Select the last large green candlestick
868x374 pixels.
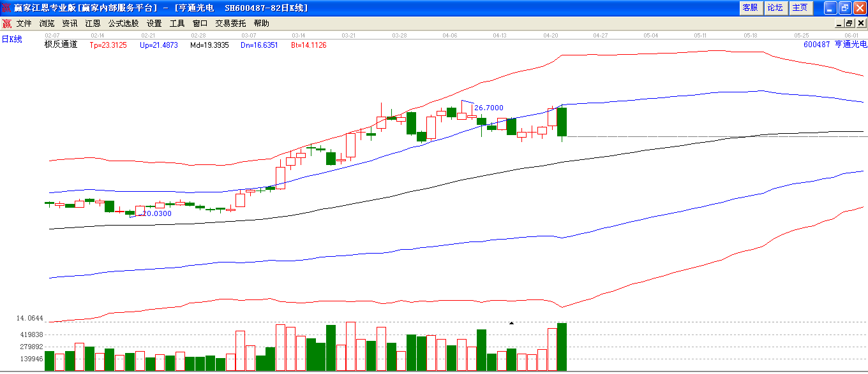(x=562, y=122)
